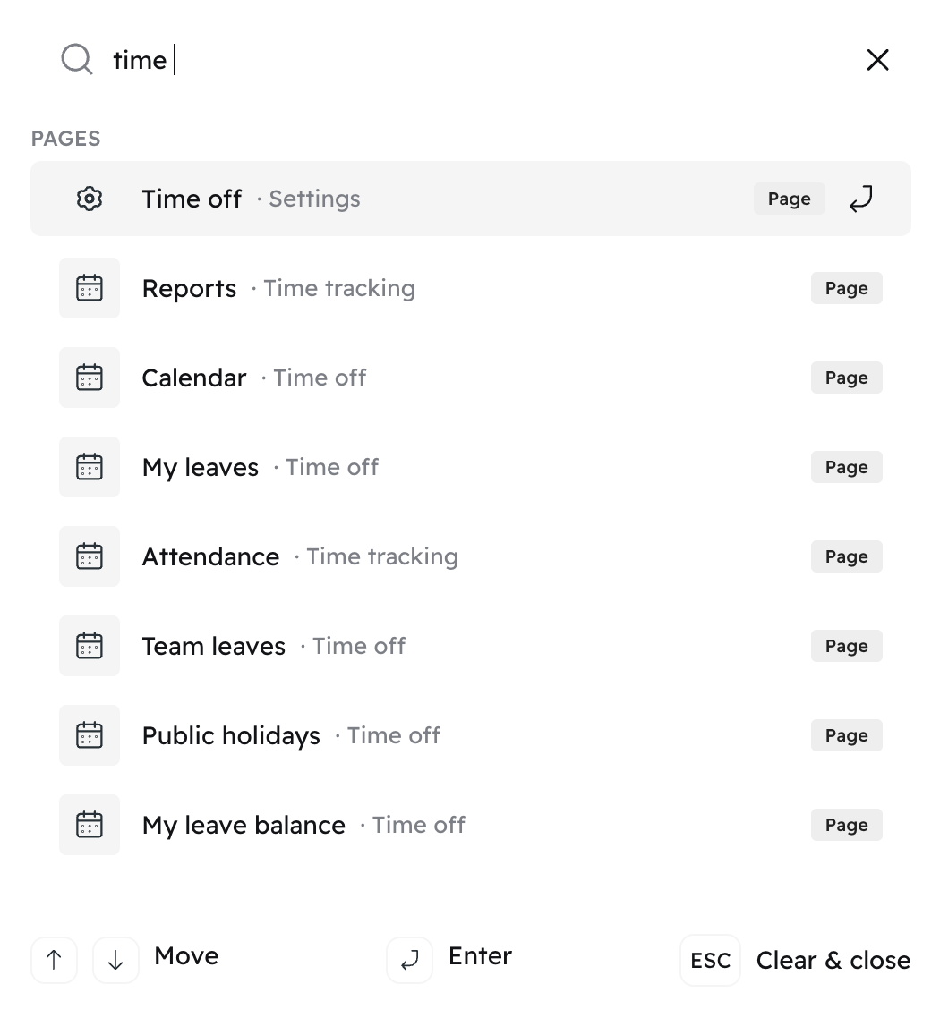Open the Time off Settings page

[x=471, y=199]
